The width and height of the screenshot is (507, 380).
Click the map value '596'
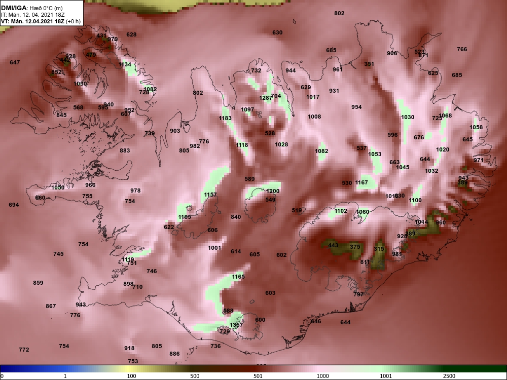(x=392, y=135)
